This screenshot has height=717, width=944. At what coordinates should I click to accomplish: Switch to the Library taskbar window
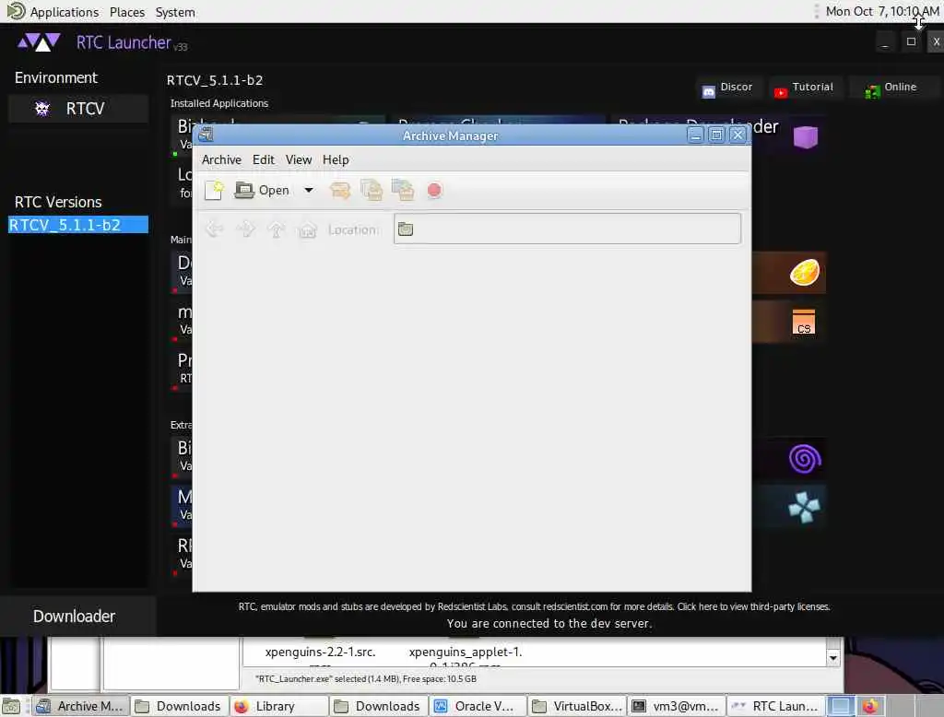pyautogui.click(x=278, y=706)
